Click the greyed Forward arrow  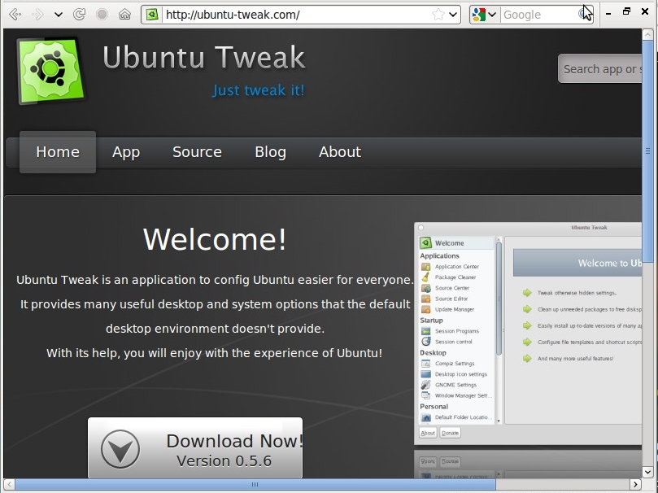tap(37, 15)
